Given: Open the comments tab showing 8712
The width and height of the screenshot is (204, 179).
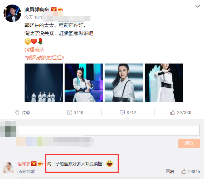Looking at the screenshot, I should tap(128, 113).
